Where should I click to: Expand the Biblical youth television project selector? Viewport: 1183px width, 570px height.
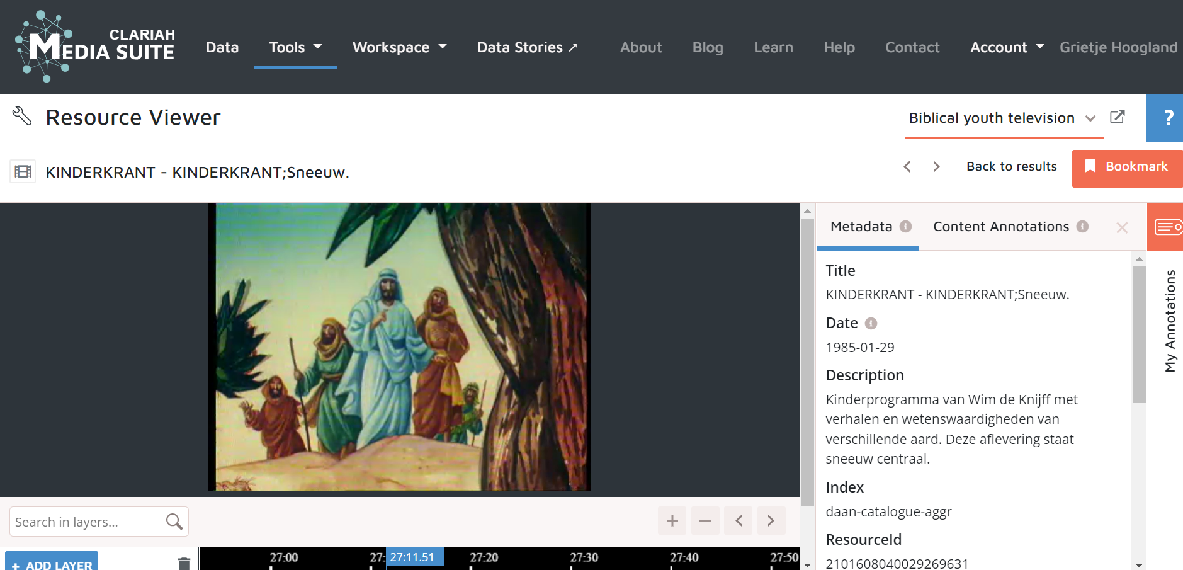click(x=1002, y=118)
